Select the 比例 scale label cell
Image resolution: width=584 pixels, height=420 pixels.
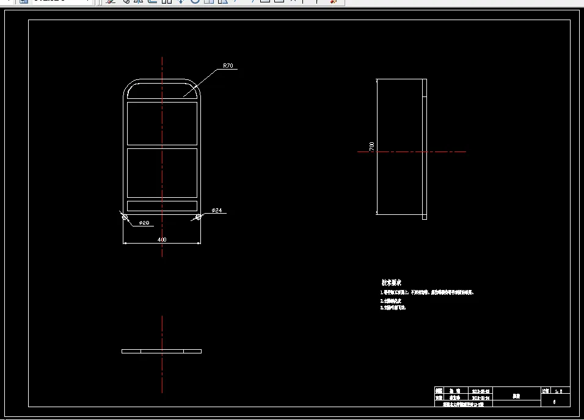546,391
